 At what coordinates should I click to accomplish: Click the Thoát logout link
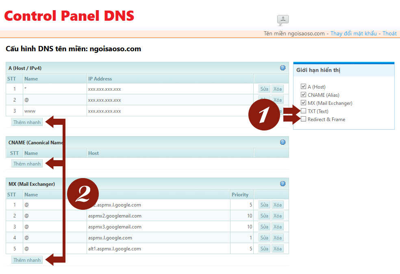tap(389, 33)
